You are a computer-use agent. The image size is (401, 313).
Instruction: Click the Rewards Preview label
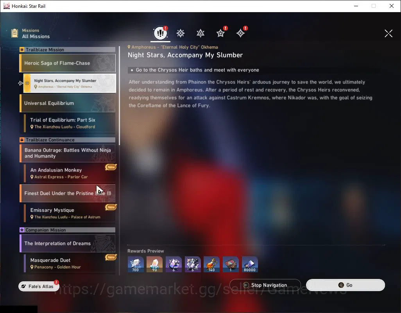coord(145,251)
